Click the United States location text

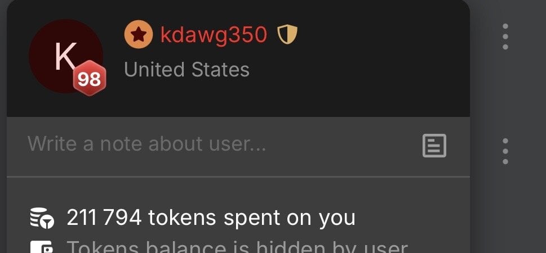point(187,70)
